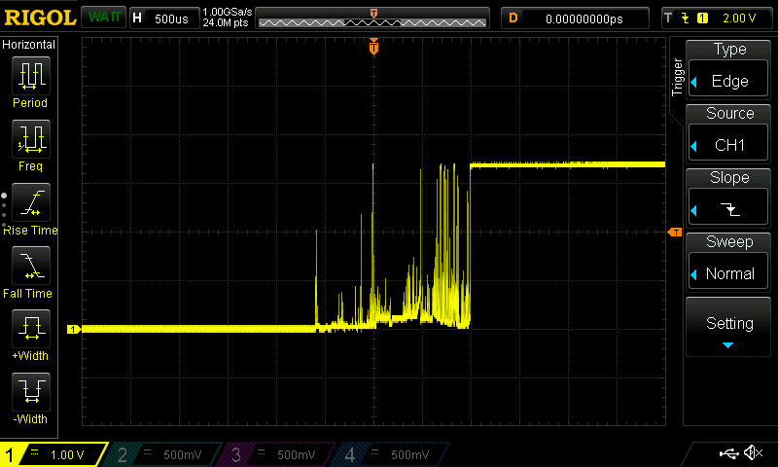Viewport: 778px width, 467px height.
Task: Enable channel 3 at 500mV
Action: (279, 454)
